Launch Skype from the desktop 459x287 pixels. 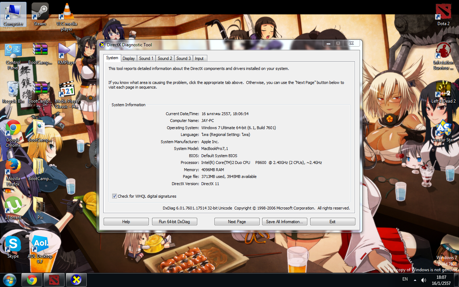pos(13,247)
